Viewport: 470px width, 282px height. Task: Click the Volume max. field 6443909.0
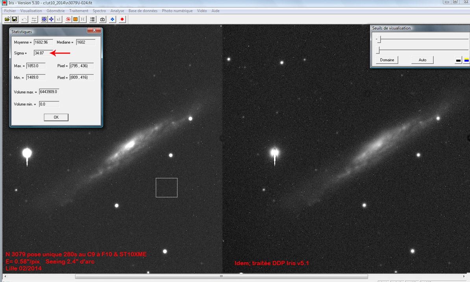49,92
